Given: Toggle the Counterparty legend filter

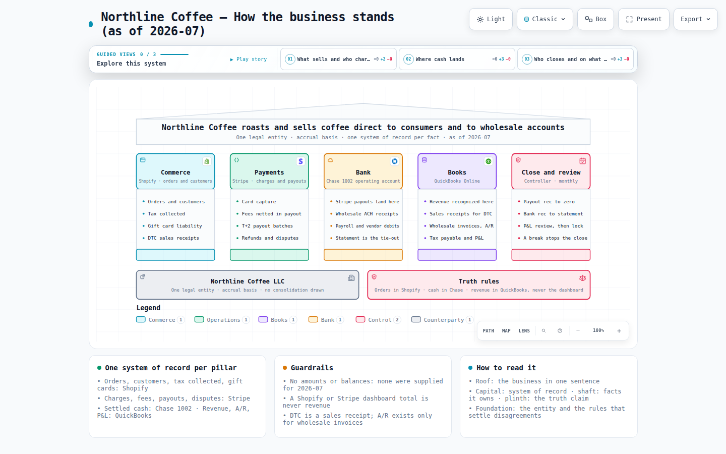Looking at the screenshot, I should click(443, 320).
